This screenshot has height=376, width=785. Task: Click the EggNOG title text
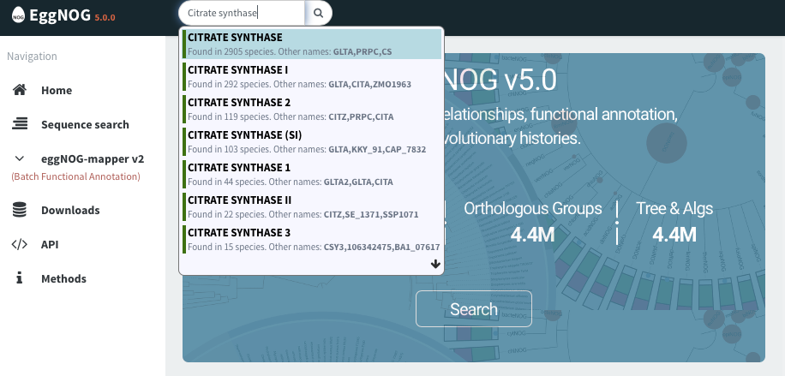(60, 15)
